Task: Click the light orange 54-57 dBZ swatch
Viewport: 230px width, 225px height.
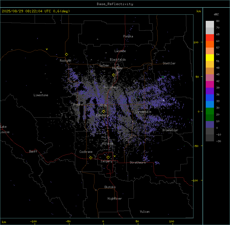Action: [210, 51]
